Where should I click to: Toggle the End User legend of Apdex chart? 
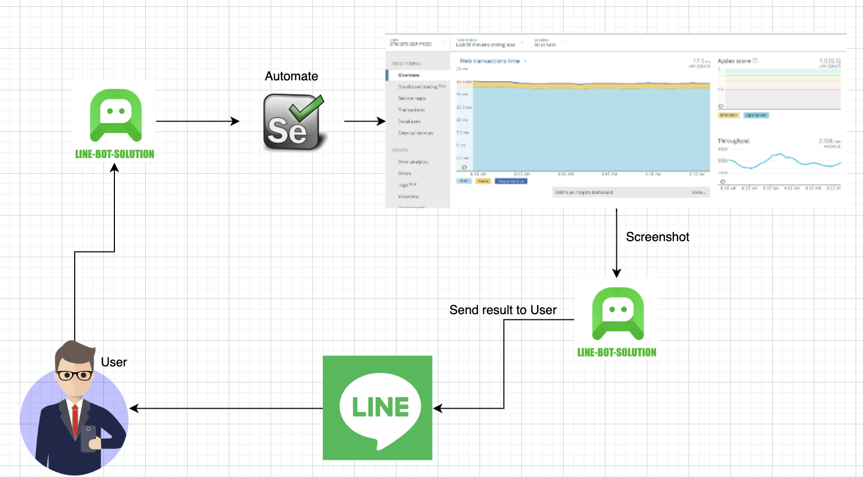point(728,115)
